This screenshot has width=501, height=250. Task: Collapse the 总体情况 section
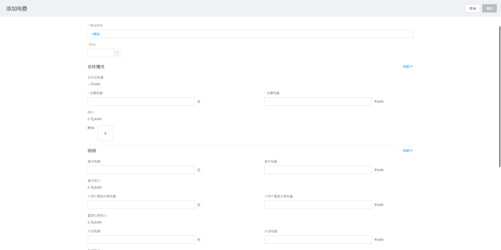(408, 67)
